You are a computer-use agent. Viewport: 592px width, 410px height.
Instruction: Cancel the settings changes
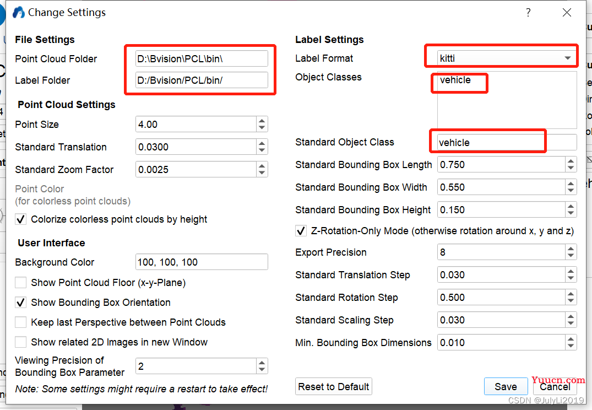[555, 386]
